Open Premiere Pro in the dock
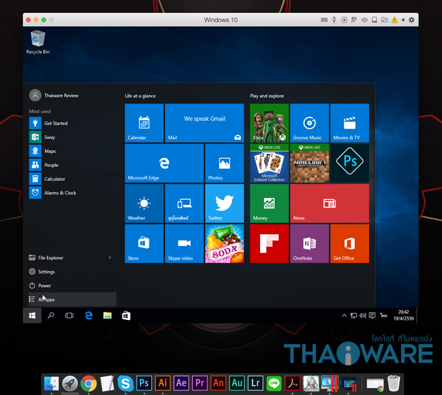 (200, 383)
